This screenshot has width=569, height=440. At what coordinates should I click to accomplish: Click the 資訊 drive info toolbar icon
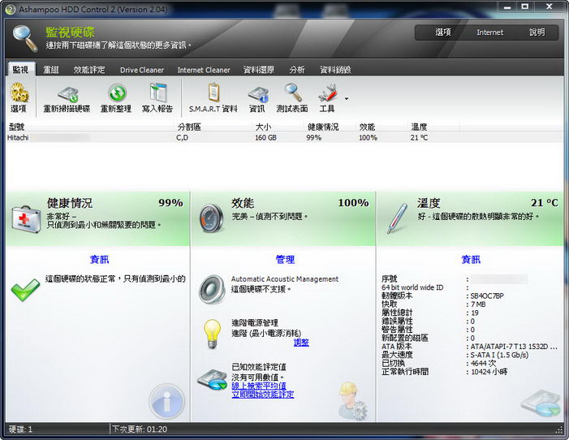pos(257,93)
